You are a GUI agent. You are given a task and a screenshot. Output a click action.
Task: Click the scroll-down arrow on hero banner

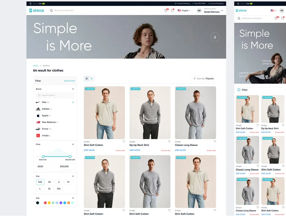tap(215, 37)
